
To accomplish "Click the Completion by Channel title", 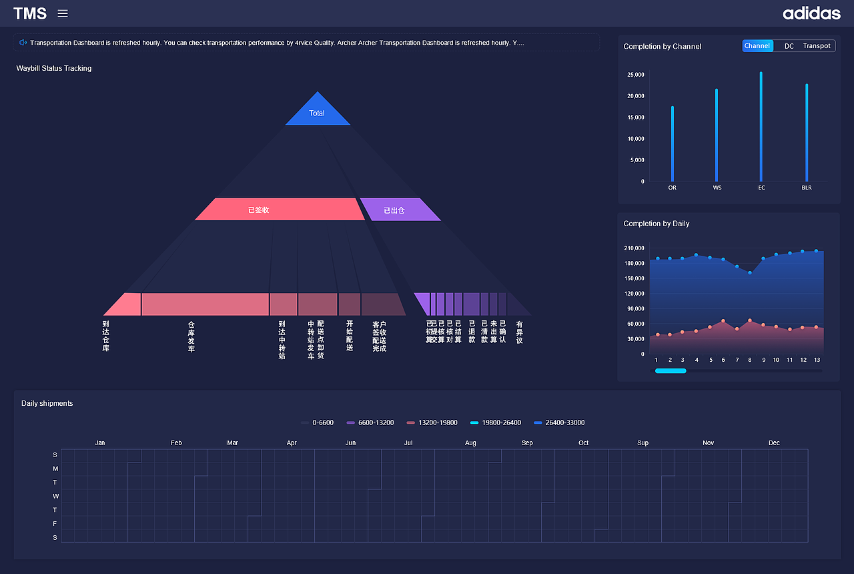I will pyautogui.click(x=663, y=47).
